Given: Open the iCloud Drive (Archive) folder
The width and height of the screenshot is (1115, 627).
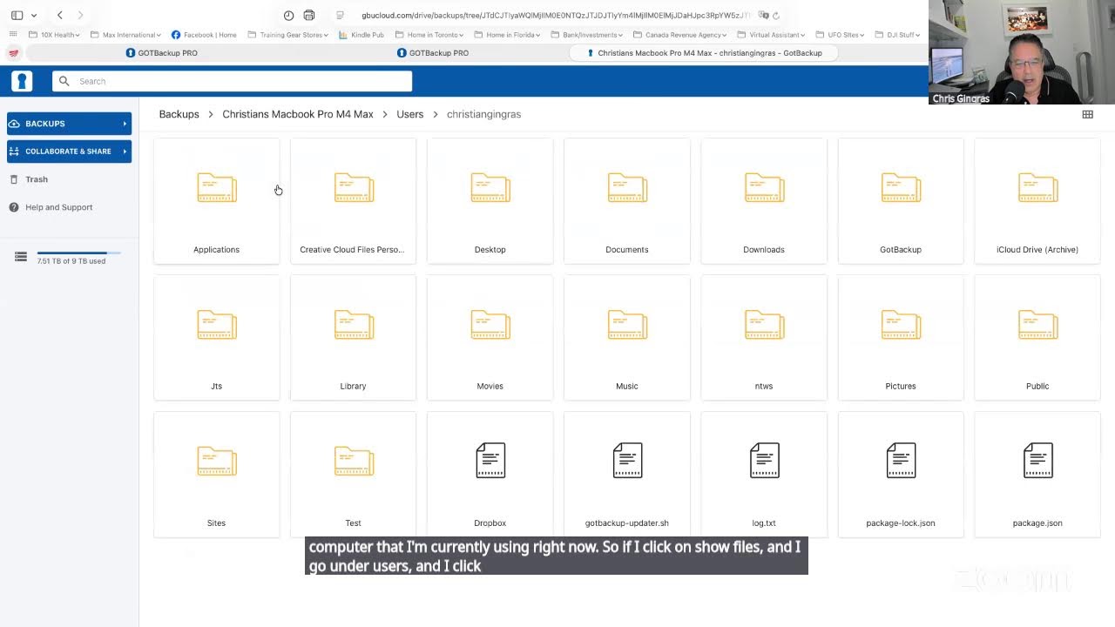Looking at the screenshot, I should [1037, 201].
